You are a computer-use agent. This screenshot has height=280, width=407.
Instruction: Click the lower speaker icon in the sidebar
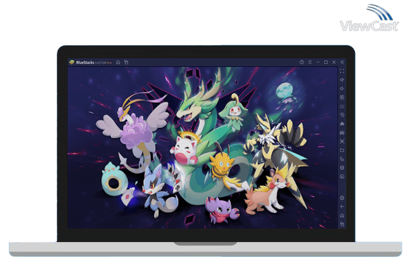(x=342, y=89)
